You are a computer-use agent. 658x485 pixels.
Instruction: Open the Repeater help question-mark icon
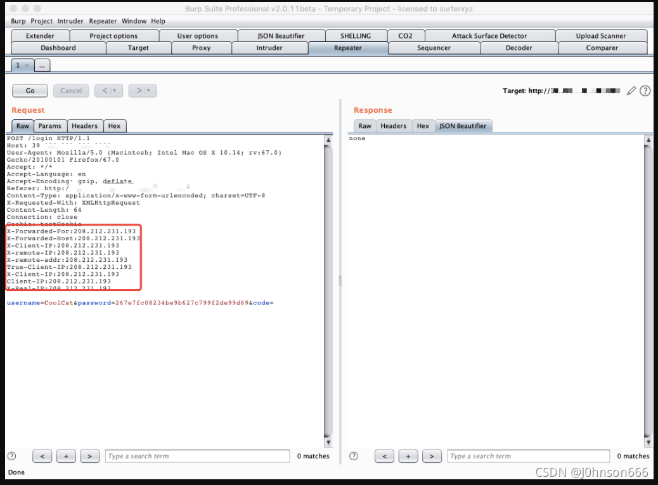point(645,91)
